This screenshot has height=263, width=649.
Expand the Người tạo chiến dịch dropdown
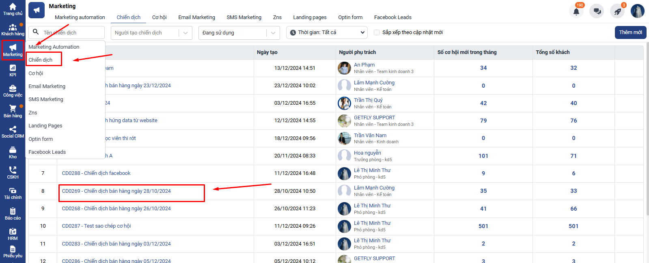151,33
